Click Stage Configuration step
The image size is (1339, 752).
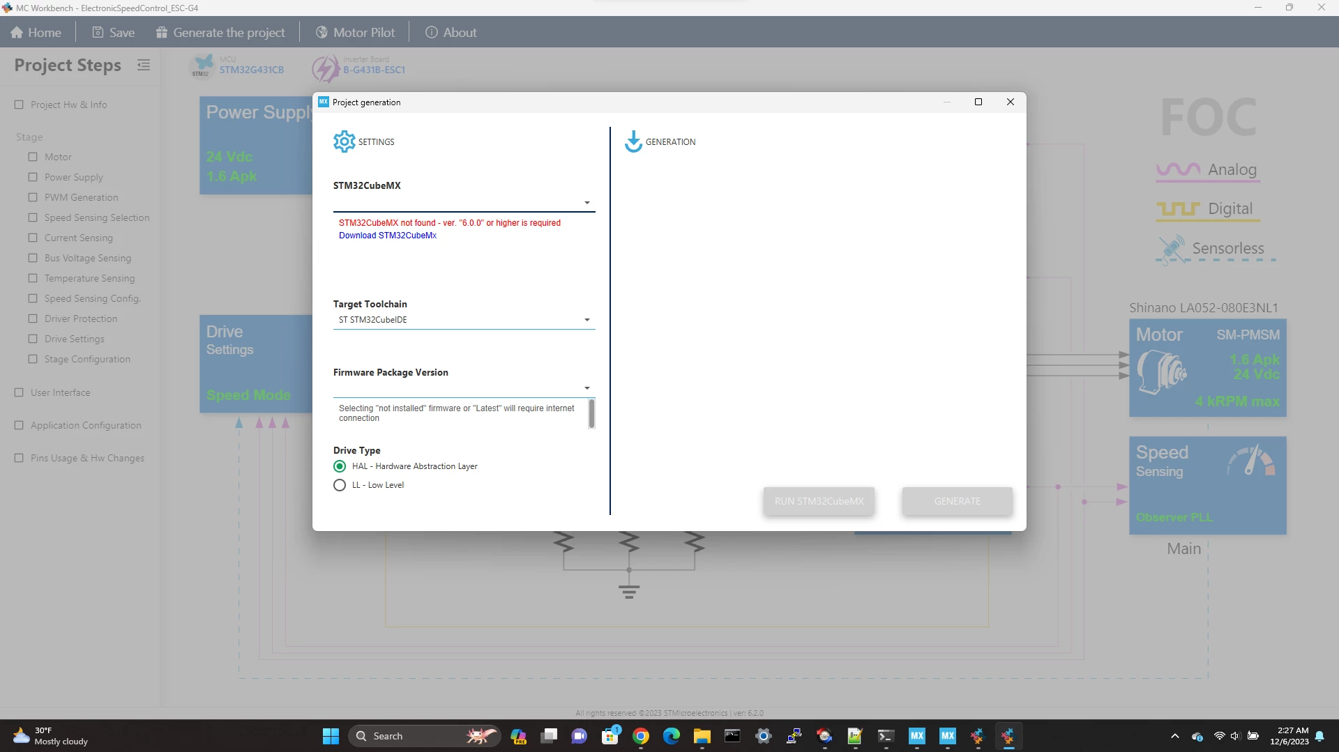pyautogui.click(x=87, y=359)
